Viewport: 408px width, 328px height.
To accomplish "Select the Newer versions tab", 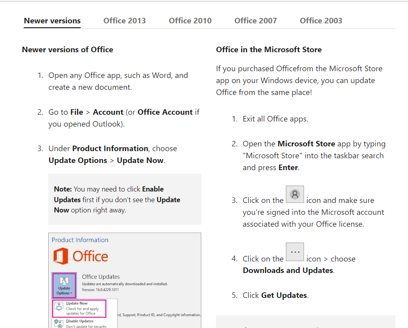I will pos(52,21).
